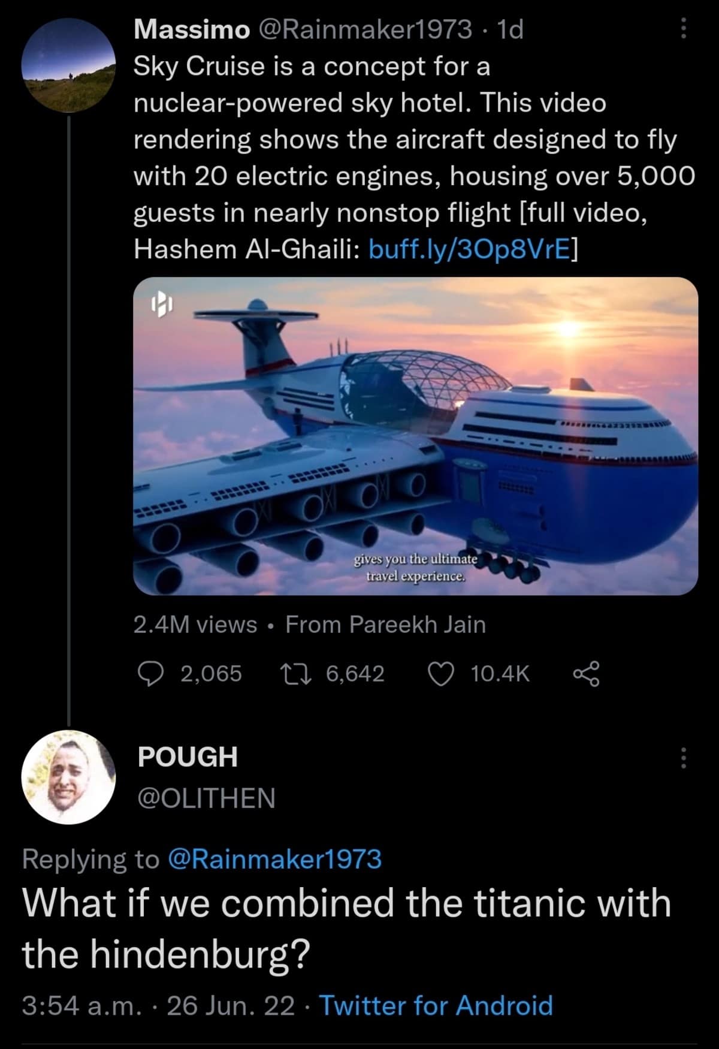719x1049 pixels.
Task: Tap the video watermark logo icon
Action: tap(162, 305)
